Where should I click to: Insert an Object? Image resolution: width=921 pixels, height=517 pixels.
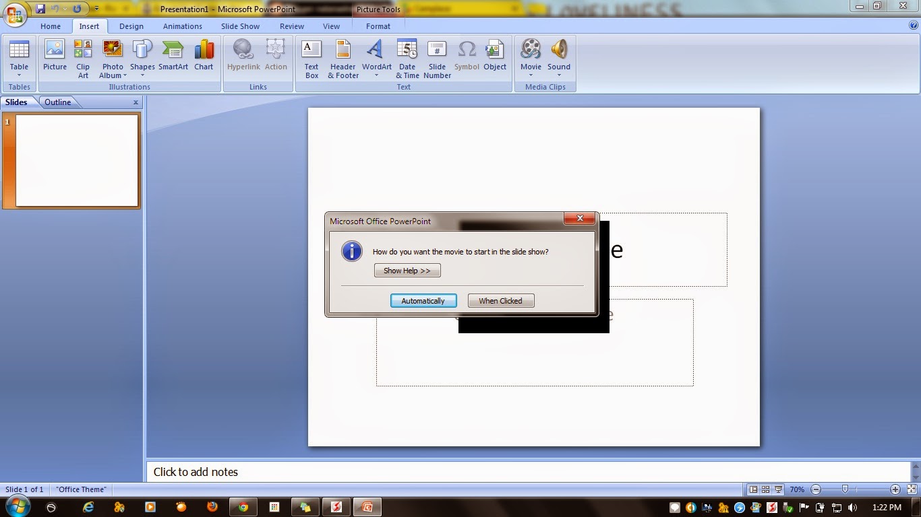[x=495, y=55]
